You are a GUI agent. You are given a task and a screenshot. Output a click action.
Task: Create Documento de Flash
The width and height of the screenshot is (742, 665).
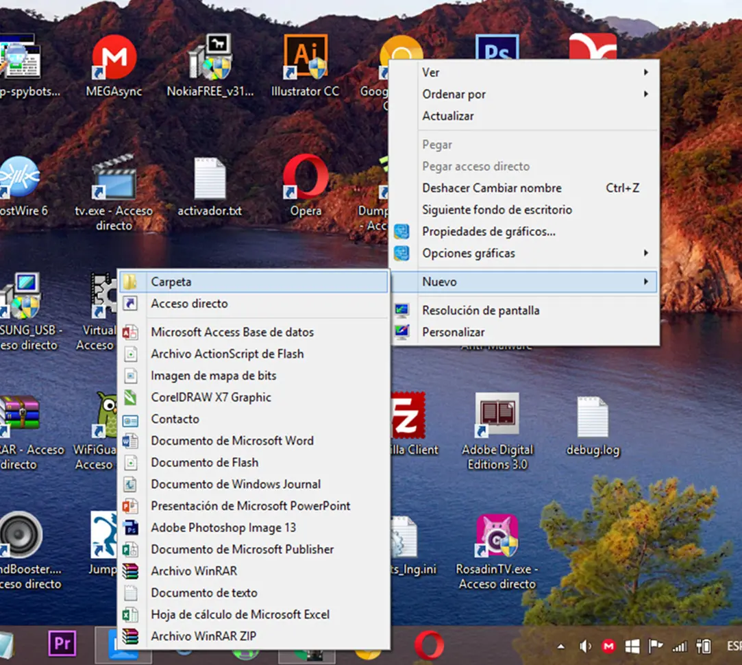coord(253,463)
